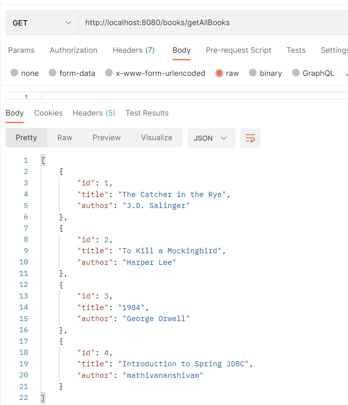
Task: Click the wrap lines icon in response toolbar
Action: [x=250, y=138]
